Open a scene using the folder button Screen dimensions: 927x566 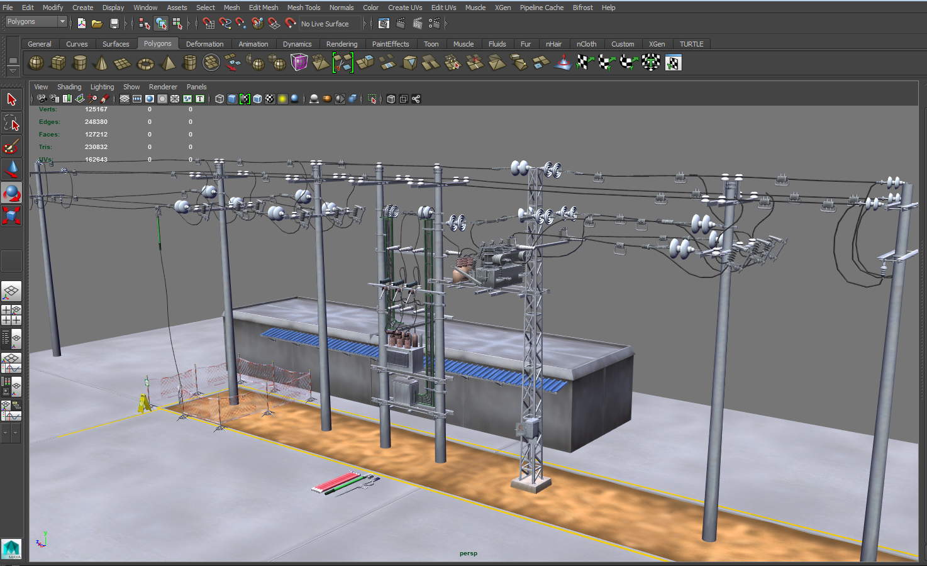coord(97,22)
